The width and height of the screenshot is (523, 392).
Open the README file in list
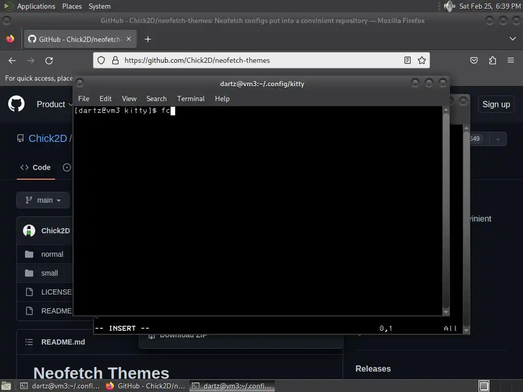point(56,311)
